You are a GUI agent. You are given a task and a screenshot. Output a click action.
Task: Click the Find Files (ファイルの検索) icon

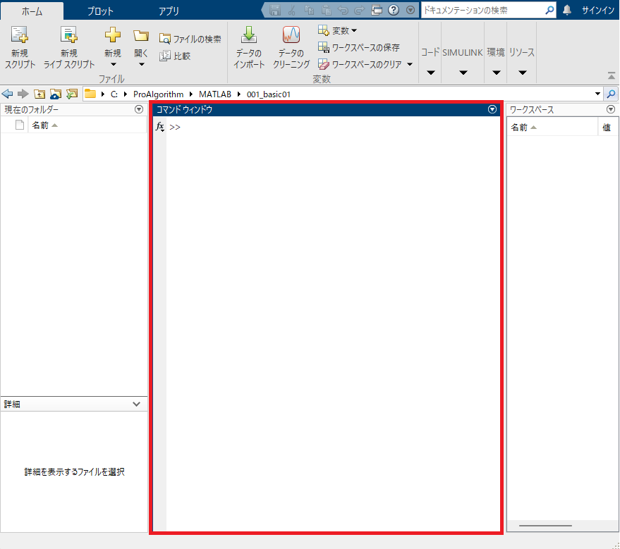pos(165,39)
